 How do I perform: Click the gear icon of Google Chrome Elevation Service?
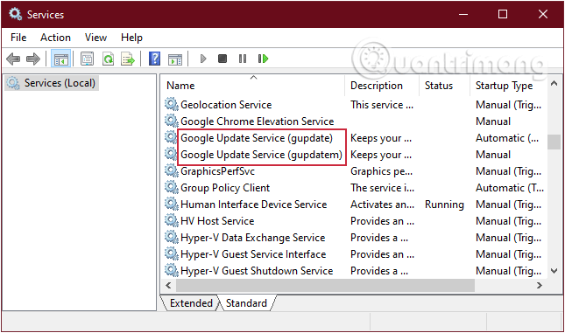click(x=172, y=121)
